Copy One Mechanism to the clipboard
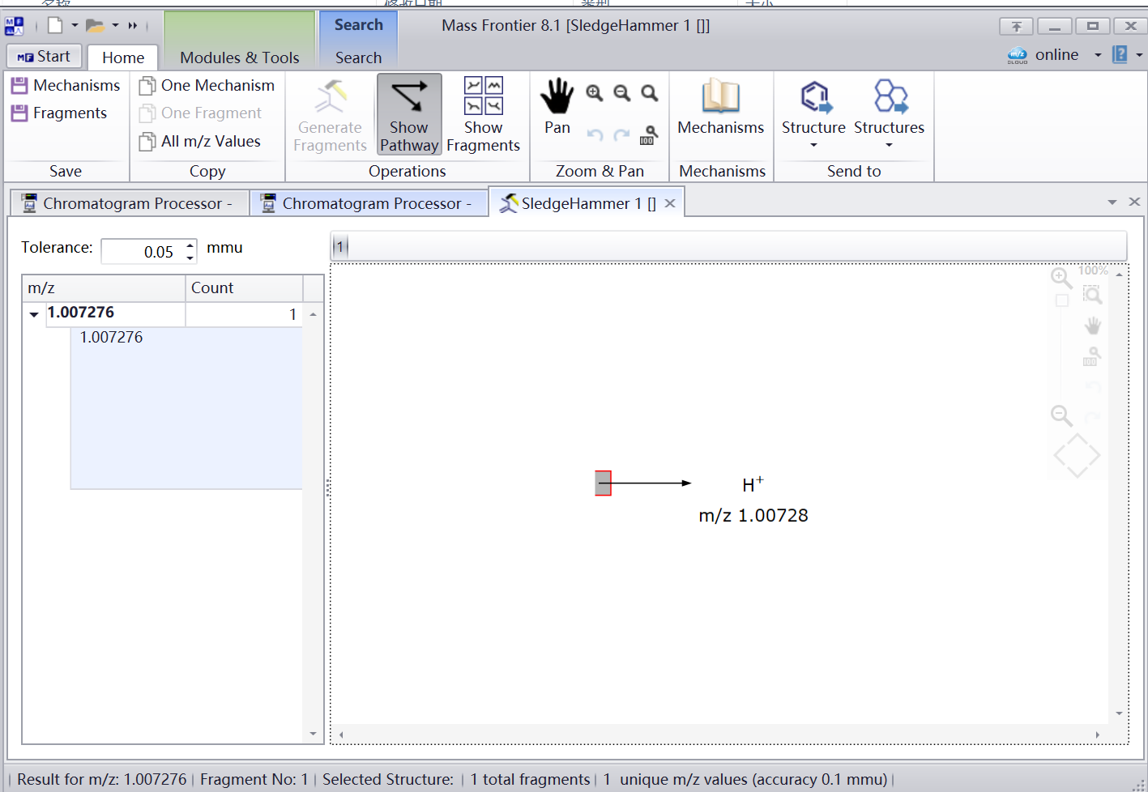The width and height of the screenshot is (1148, 792). 207,85
